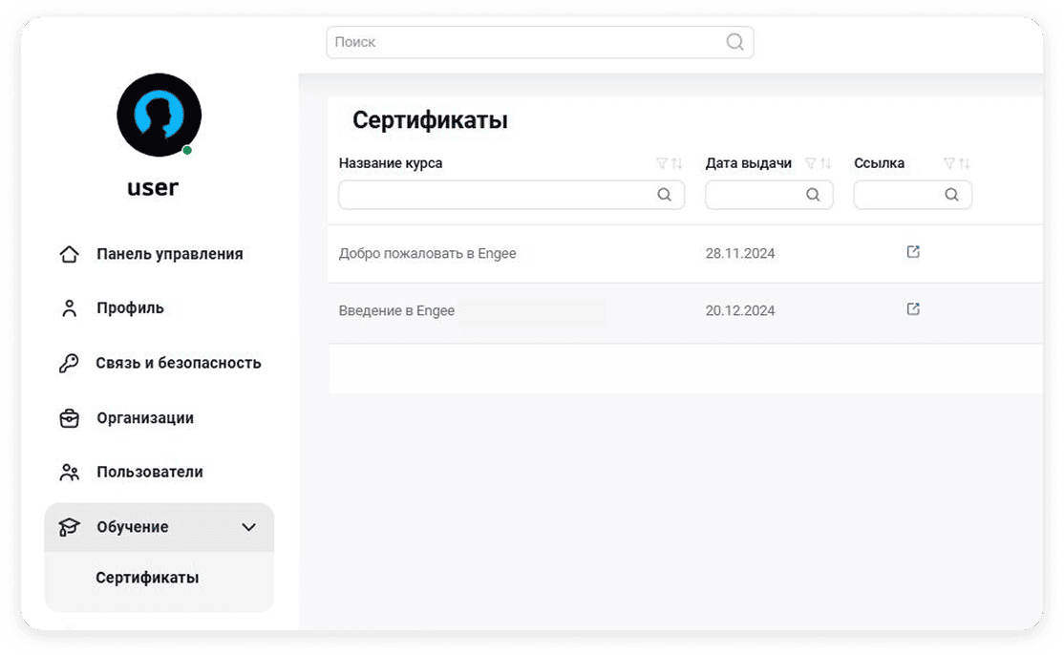Sort the table by Дата выдачи arrows
Image resolution: width=1064 pixels, height=655 pixels.
[826, 163]
